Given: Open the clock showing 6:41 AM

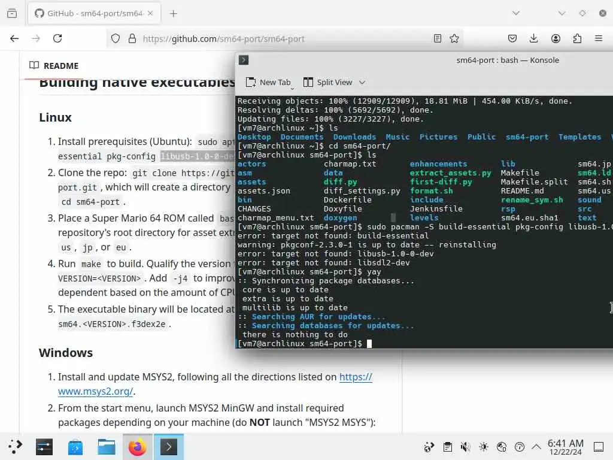Looking at the screenshot, I should (x=565, y=447).
